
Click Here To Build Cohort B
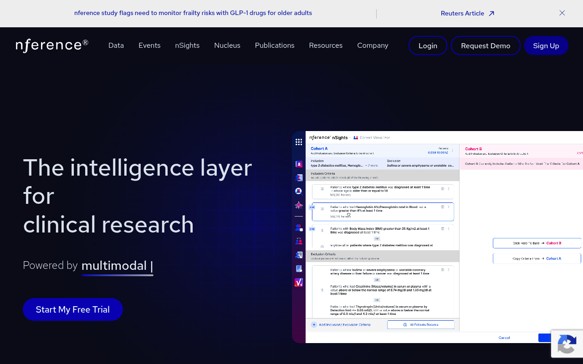coord(537,243)
